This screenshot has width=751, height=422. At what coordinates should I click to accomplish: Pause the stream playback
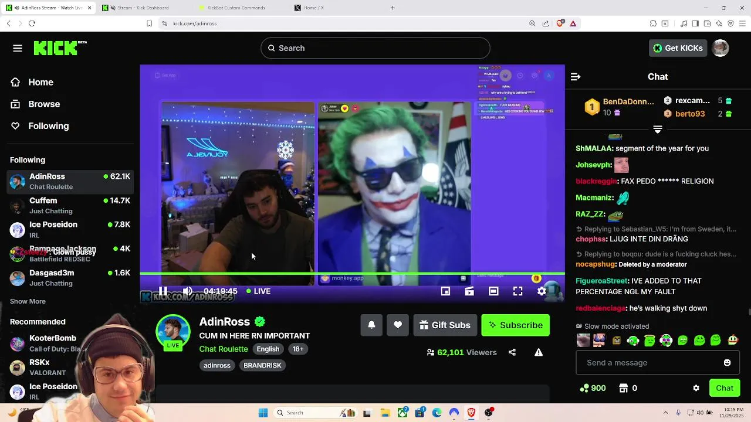[x=163, y=291]
